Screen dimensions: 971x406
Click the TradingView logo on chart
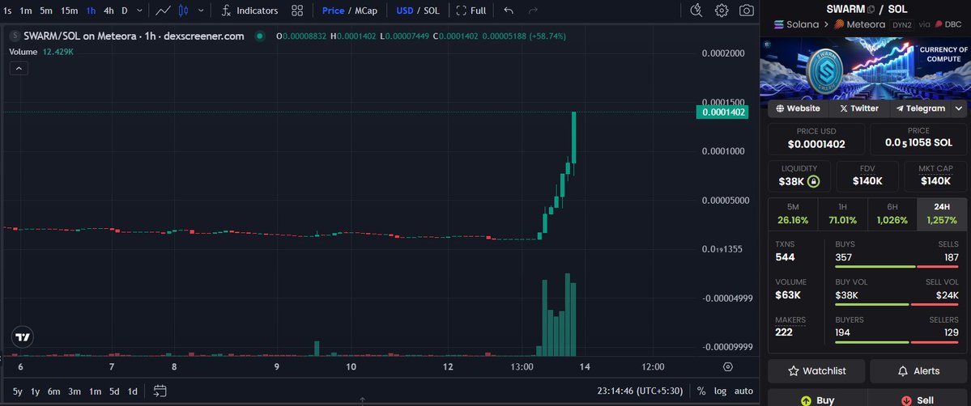point(23,337)
